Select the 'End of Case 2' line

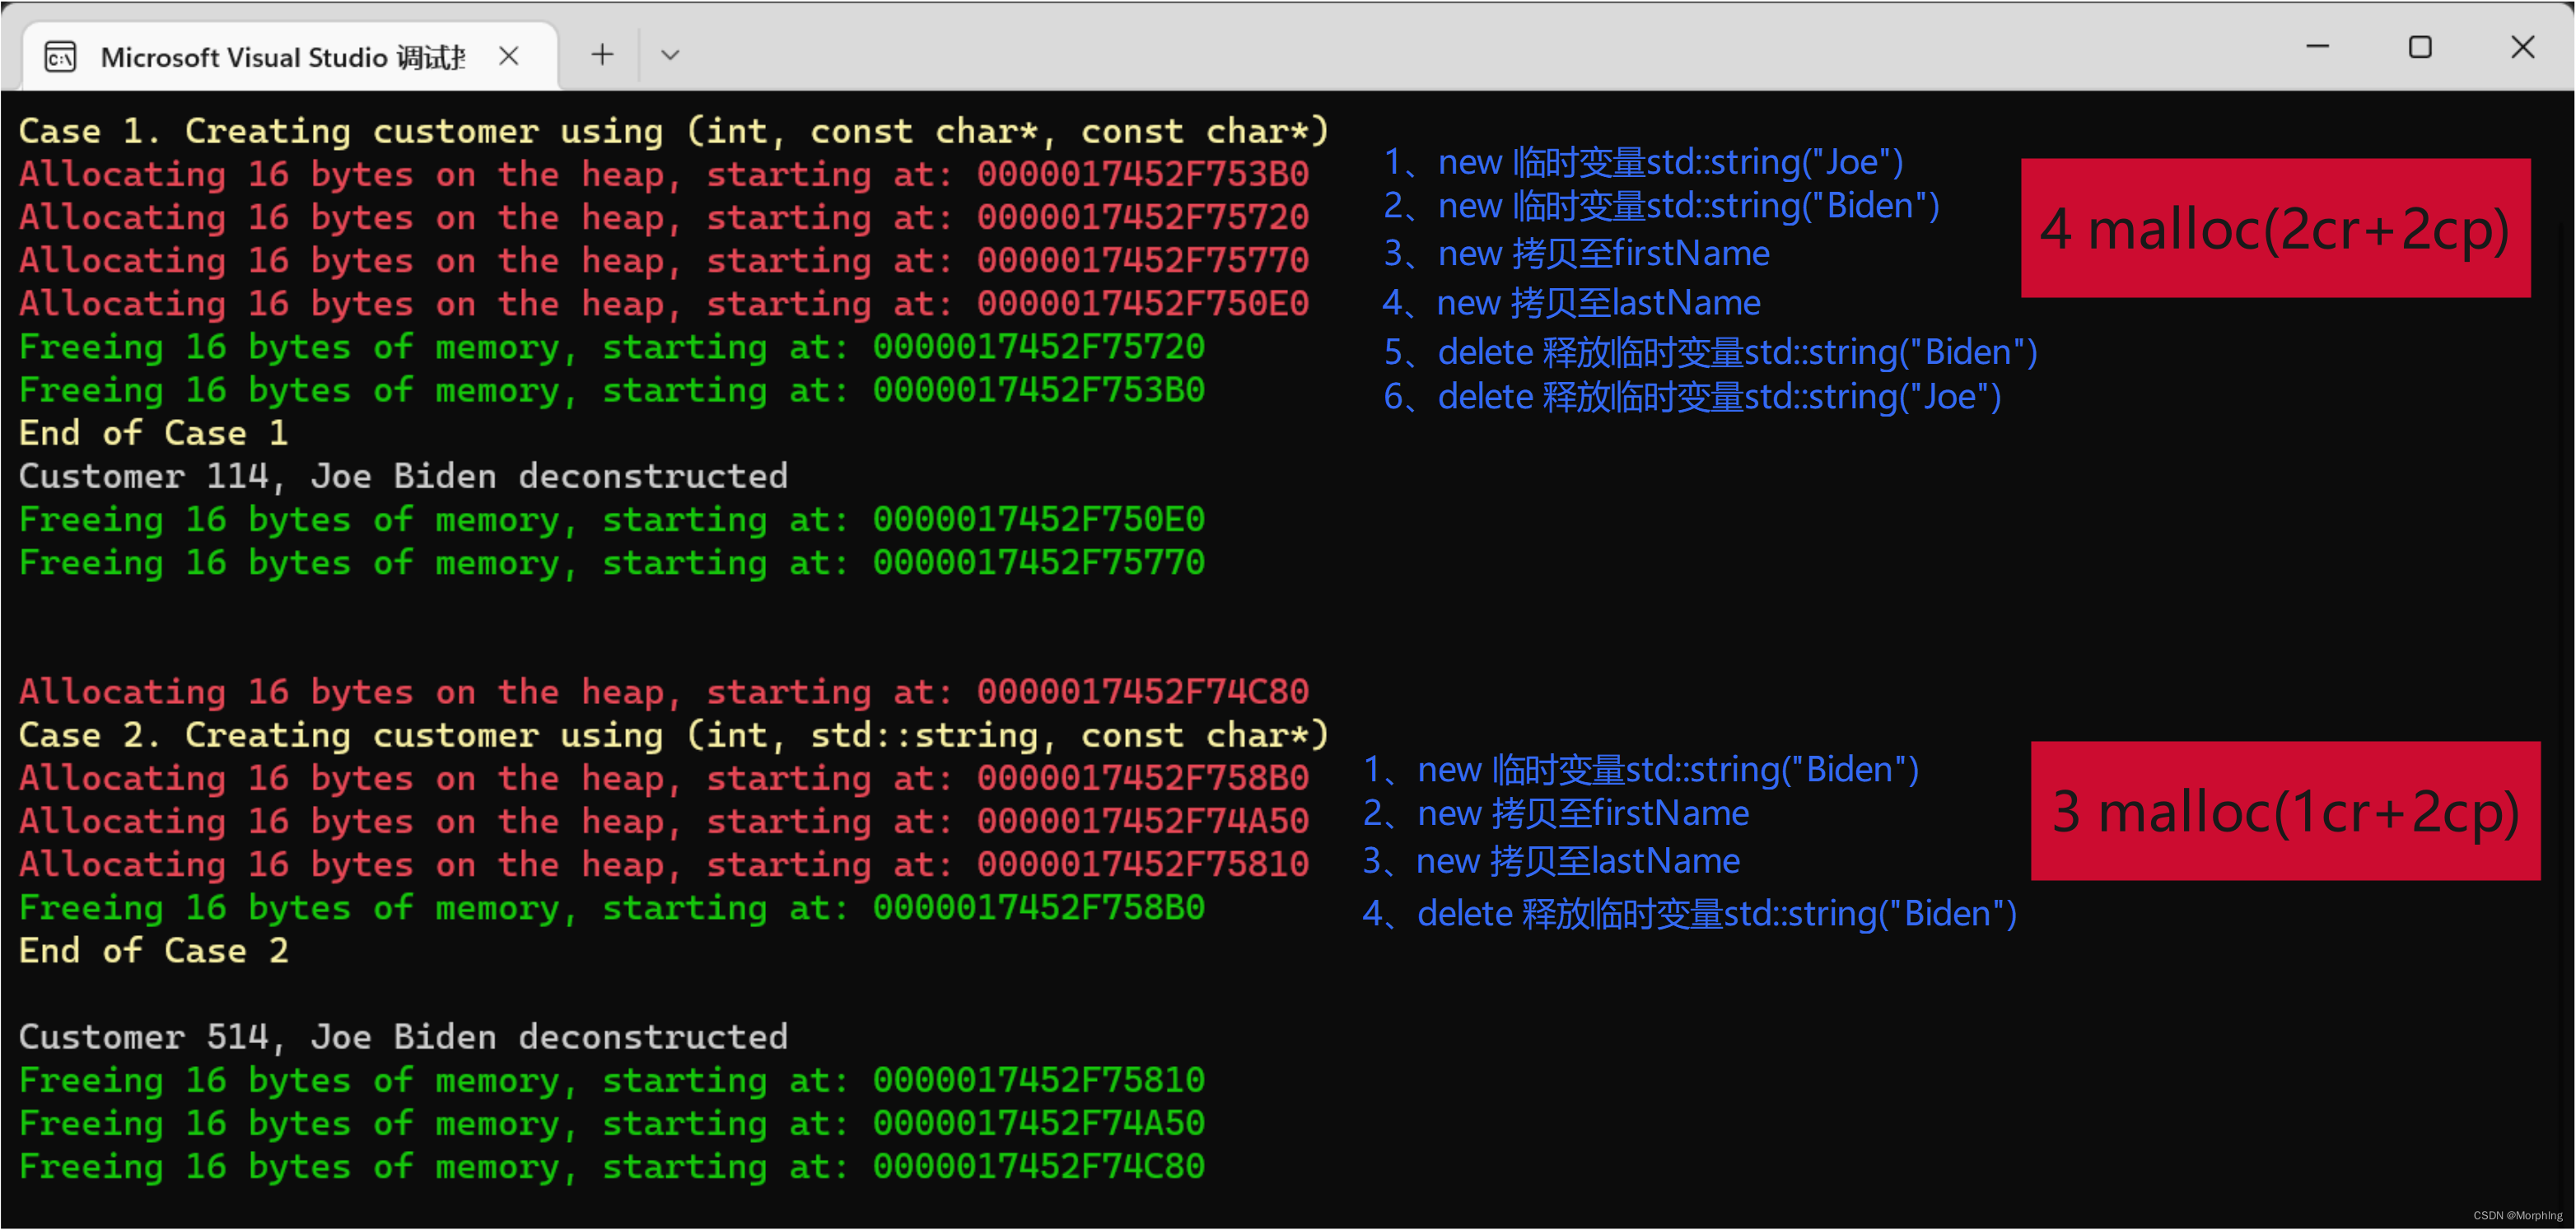point(153,950)
